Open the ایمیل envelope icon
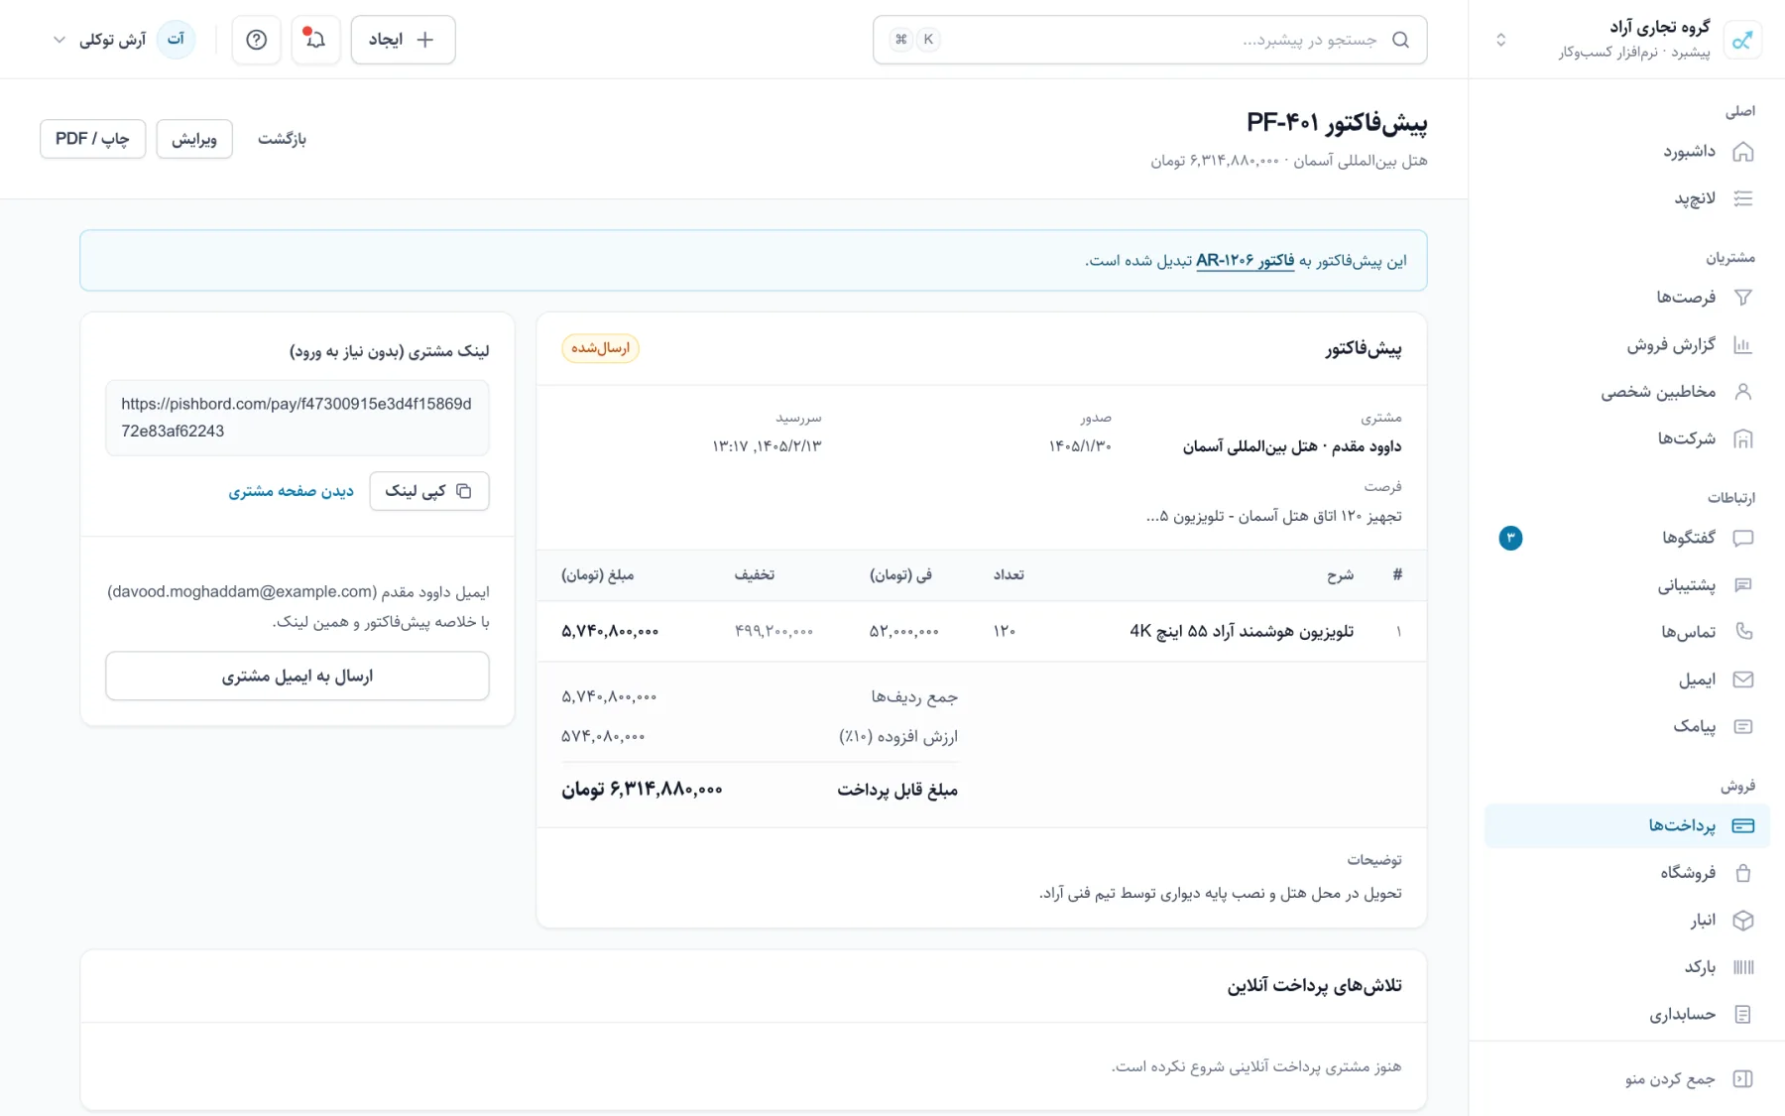The height and width of the screenshot is (1116, 1785). click(x=1742, y=680)
